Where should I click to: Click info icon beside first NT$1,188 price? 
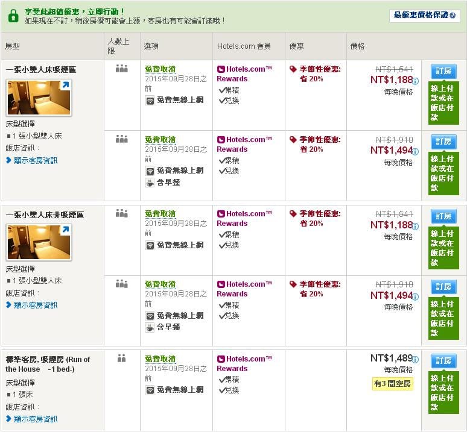point(416,81)
